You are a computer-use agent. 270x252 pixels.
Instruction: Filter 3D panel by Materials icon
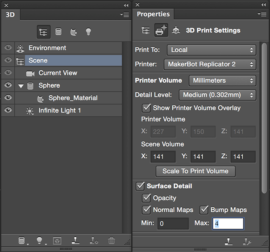click(73, 32)
